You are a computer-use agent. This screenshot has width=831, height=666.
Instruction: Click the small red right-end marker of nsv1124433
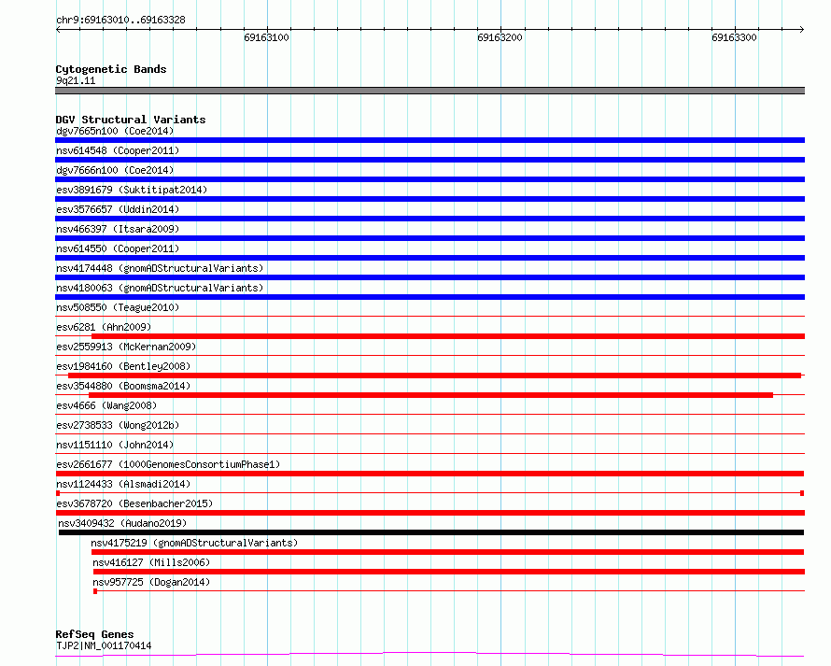coord(802,493)
